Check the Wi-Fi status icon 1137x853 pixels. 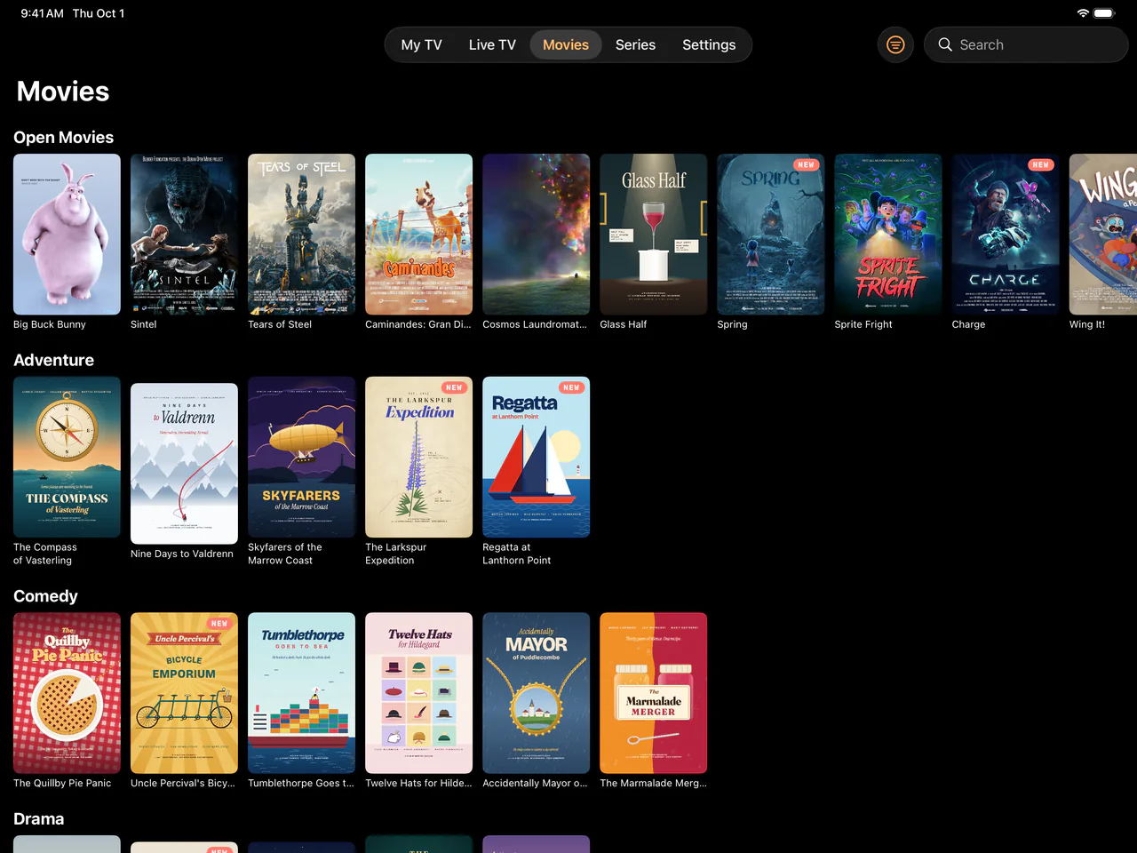tap(1083, 13)
